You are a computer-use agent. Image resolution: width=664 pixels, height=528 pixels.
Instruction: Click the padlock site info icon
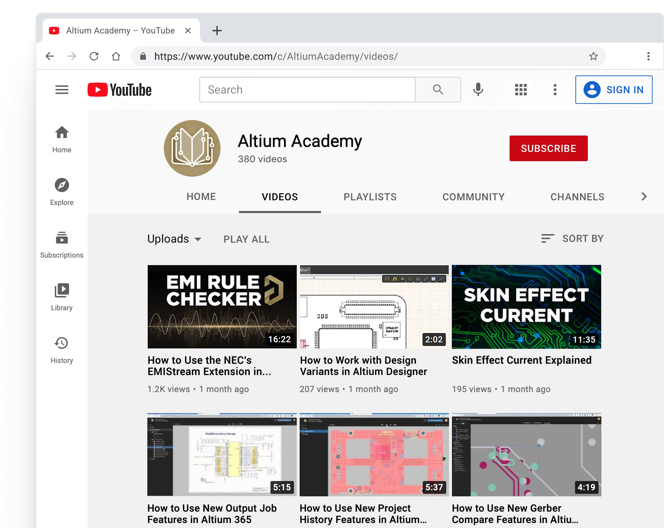click(x=143, y=56)
